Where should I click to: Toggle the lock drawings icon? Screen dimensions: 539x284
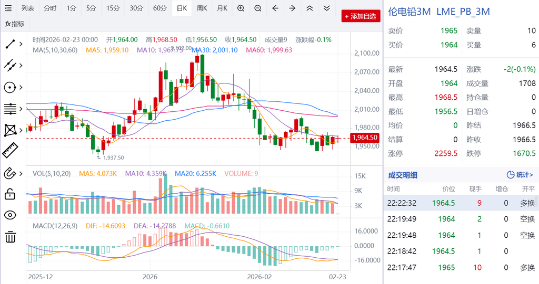click(x=10, y=194)
